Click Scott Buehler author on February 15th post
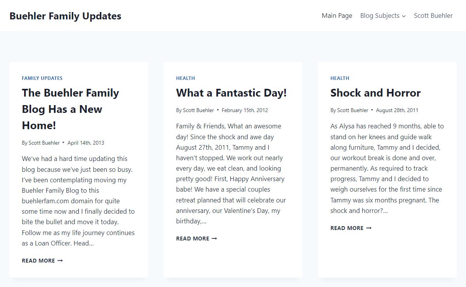Viewport: 466px width, 287px height. click(x=198, y=110)
